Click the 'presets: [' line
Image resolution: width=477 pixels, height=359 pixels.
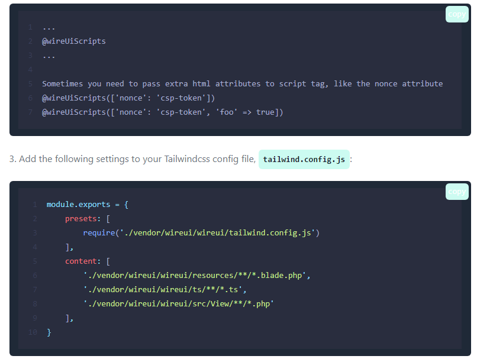pos(88,219)
